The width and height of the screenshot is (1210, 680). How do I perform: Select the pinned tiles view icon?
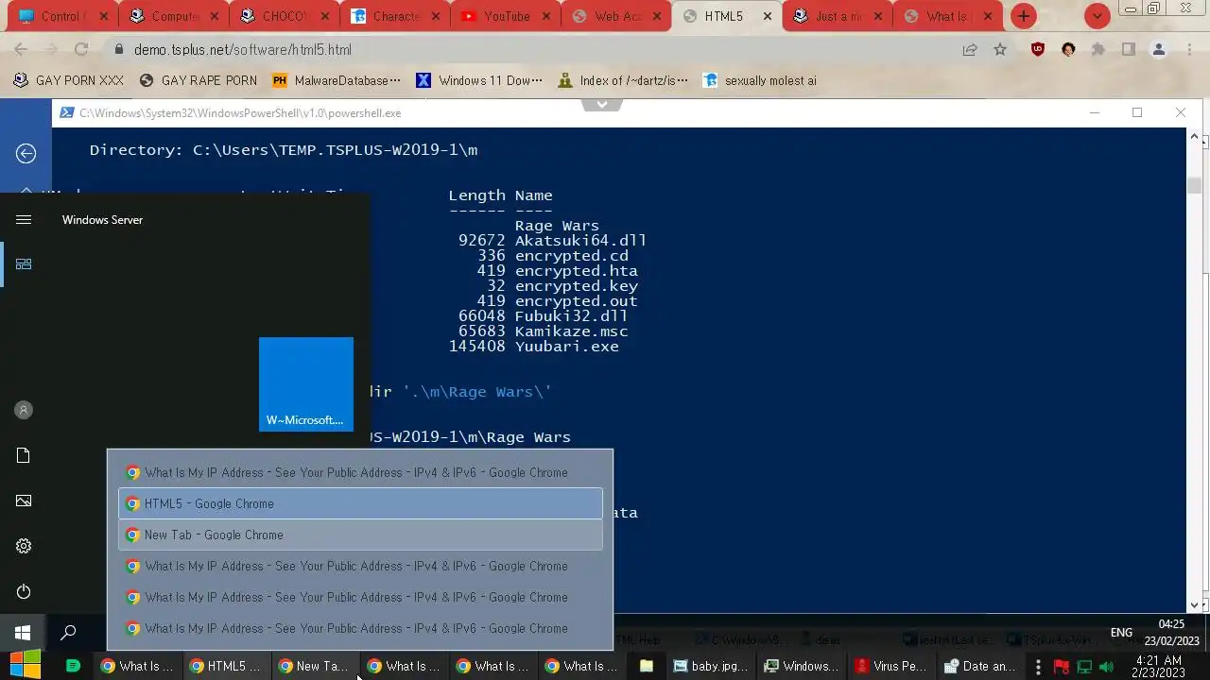24,264
